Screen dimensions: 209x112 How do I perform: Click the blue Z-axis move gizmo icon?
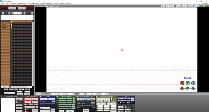click(x=193, y=88)
